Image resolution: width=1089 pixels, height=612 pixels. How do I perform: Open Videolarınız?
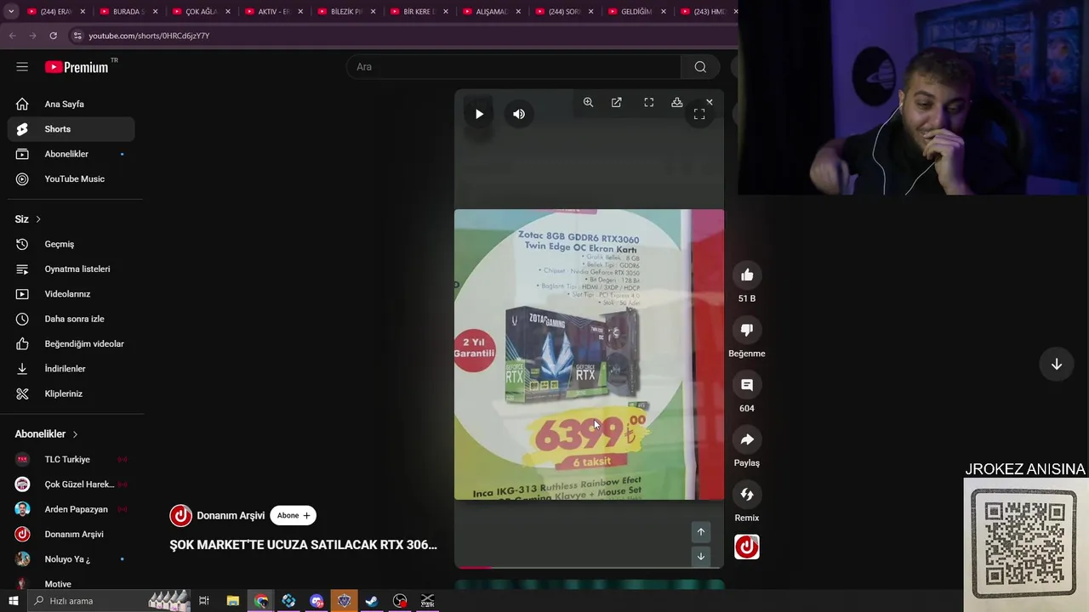[71, 294]
